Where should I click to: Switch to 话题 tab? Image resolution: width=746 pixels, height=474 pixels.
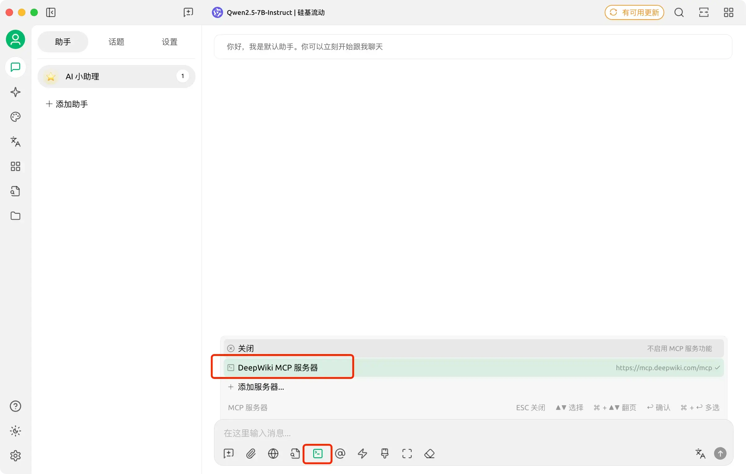[x=116, y=42]
